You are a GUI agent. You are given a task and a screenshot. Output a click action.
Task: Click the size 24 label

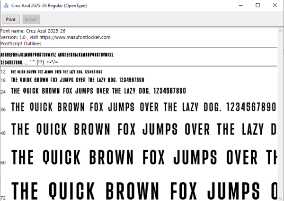(3, 92)
